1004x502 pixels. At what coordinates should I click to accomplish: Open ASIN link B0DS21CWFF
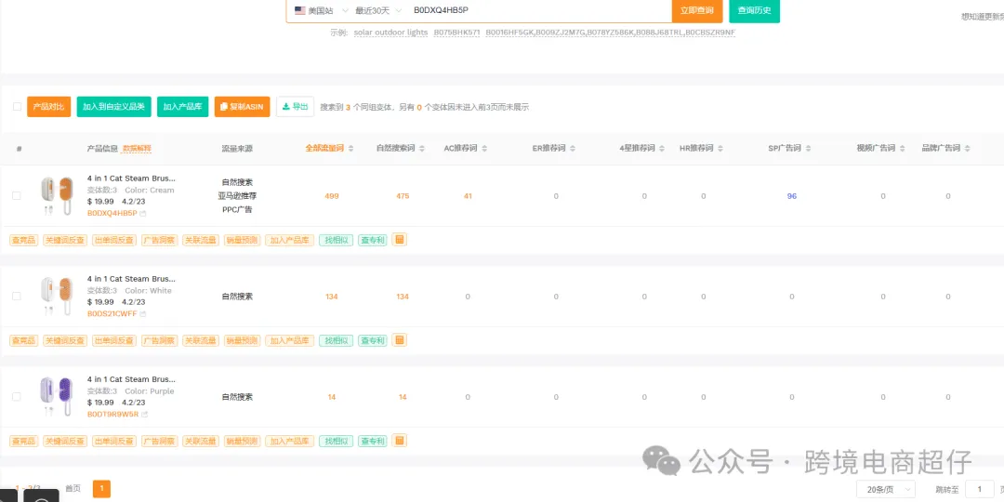tap(112, 314)
